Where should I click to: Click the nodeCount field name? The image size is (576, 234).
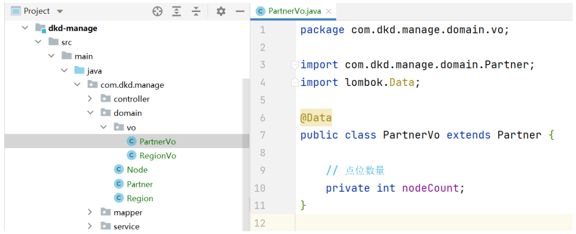[x=430, y=188]
